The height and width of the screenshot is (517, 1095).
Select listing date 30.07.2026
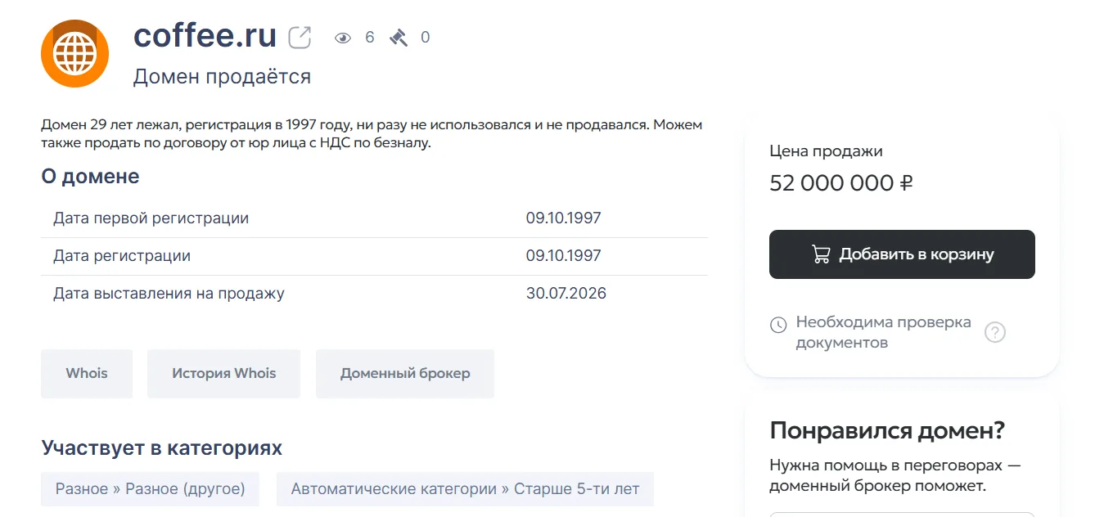coord(566,293)
